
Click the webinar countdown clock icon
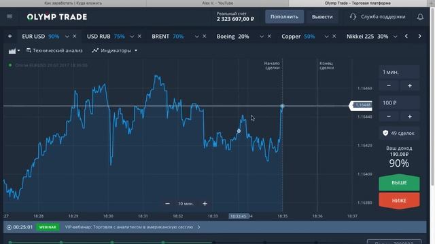click(x=9, y=227)
